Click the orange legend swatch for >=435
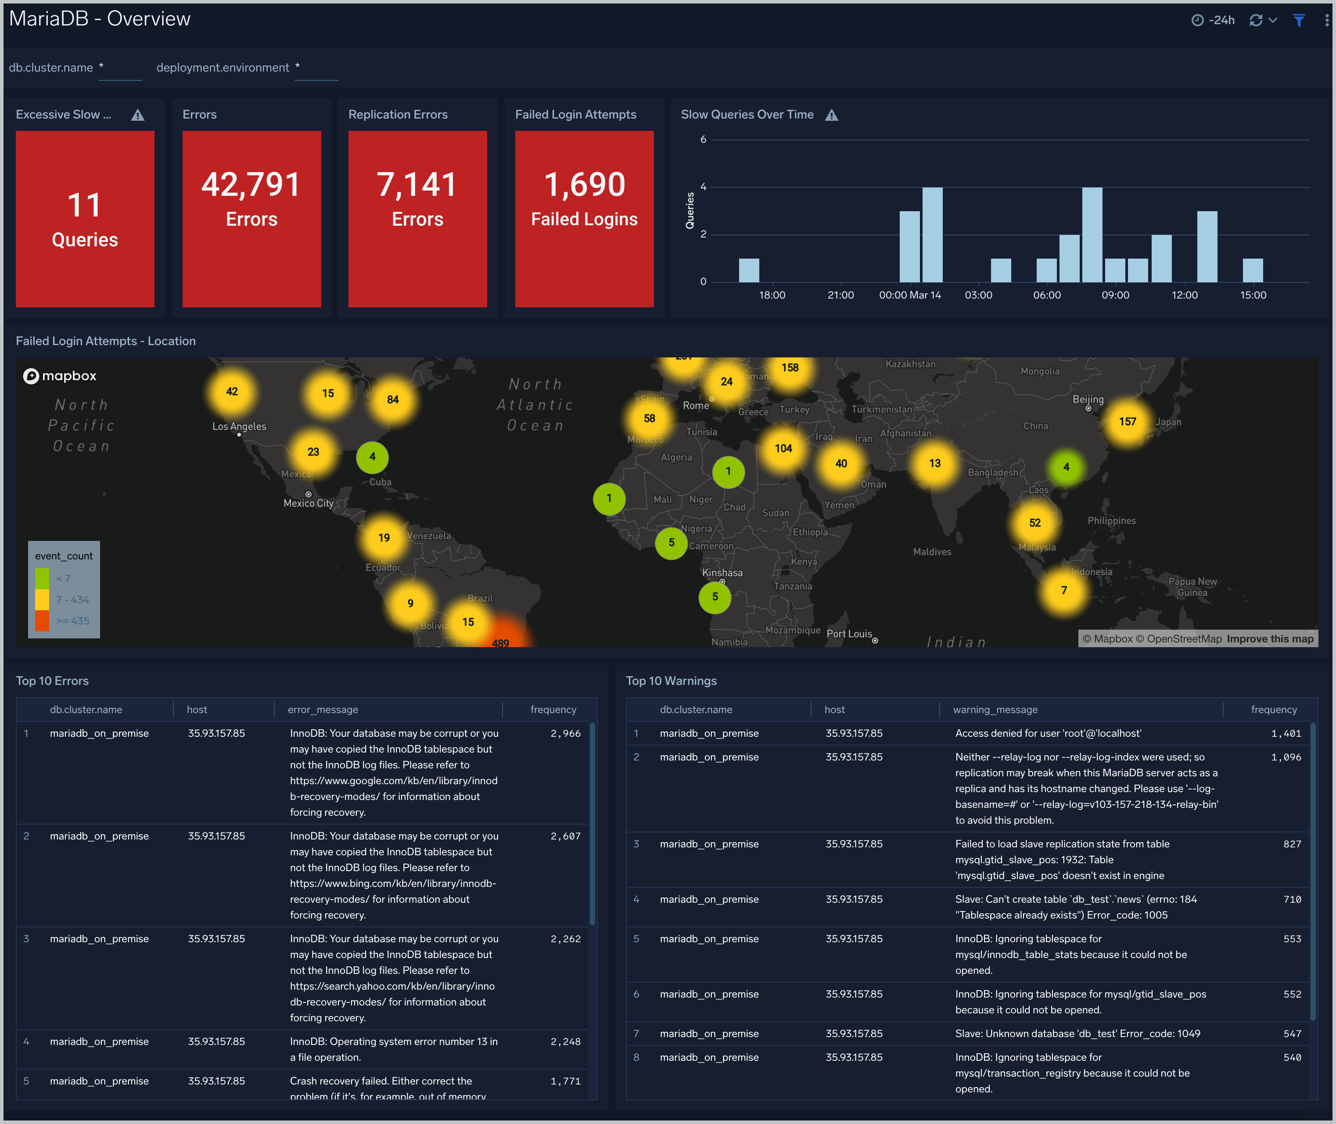Viewport: 1336px width, 1124px height. click(x=42, y=621)
